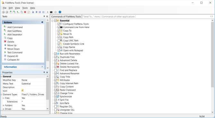
Task: Enable the Register DLL checkbox
Action: pyautogui.click(x=56, y=107)
